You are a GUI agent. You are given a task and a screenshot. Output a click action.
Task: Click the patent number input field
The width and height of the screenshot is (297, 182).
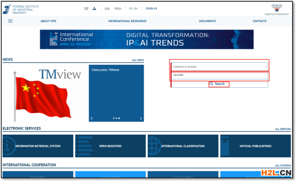219,76
